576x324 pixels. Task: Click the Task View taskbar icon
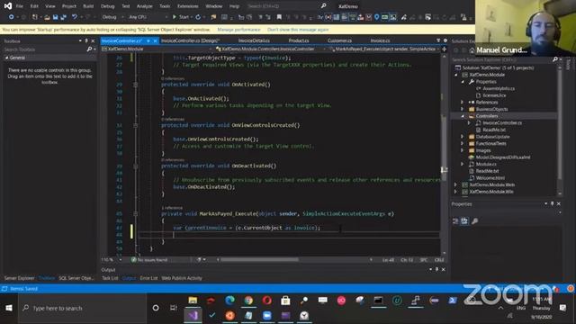(x=174, y=308)
